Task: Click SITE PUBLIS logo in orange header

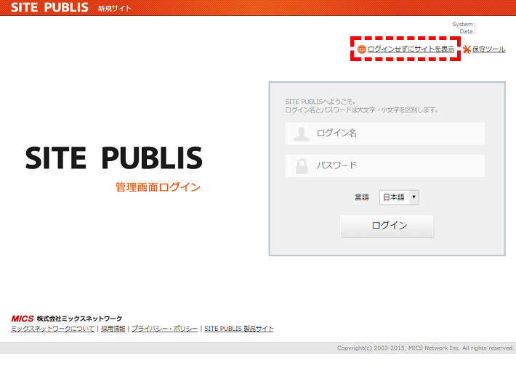Action: point(49,7)
